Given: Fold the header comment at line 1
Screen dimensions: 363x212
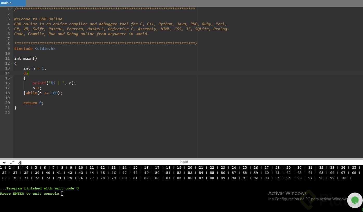Looking at the screenshot, I should 12,9.
